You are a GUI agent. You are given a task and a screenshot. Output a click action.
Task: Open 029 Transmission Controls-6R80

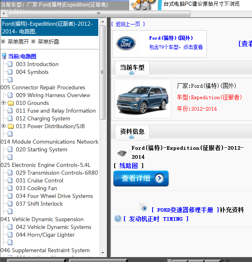click(57, 173)
